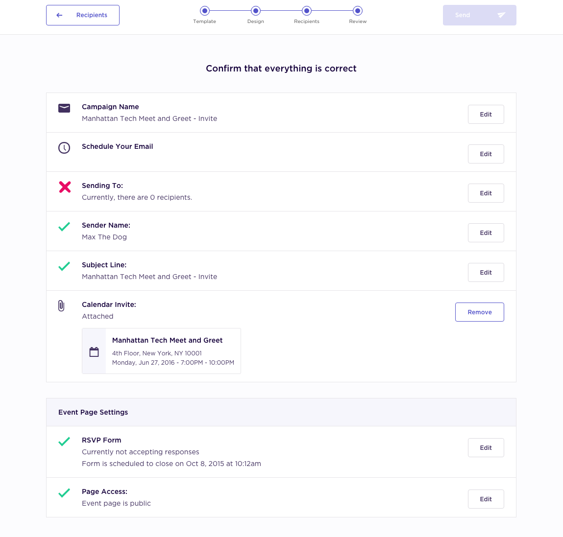This screenshot has height=537, width=563.
Task: Edit the Sending To recipients
Action: tap(486, 193)
